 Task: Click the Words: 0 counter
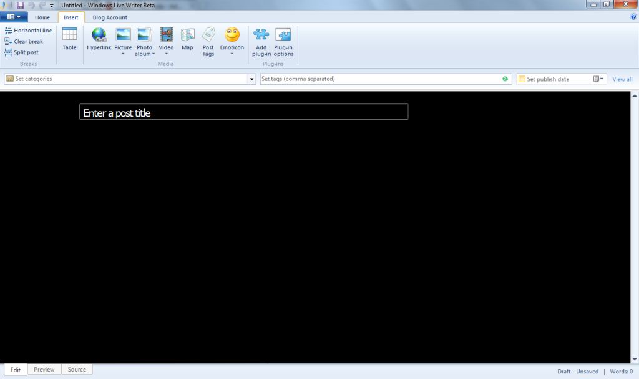click(x=622, y=372)
